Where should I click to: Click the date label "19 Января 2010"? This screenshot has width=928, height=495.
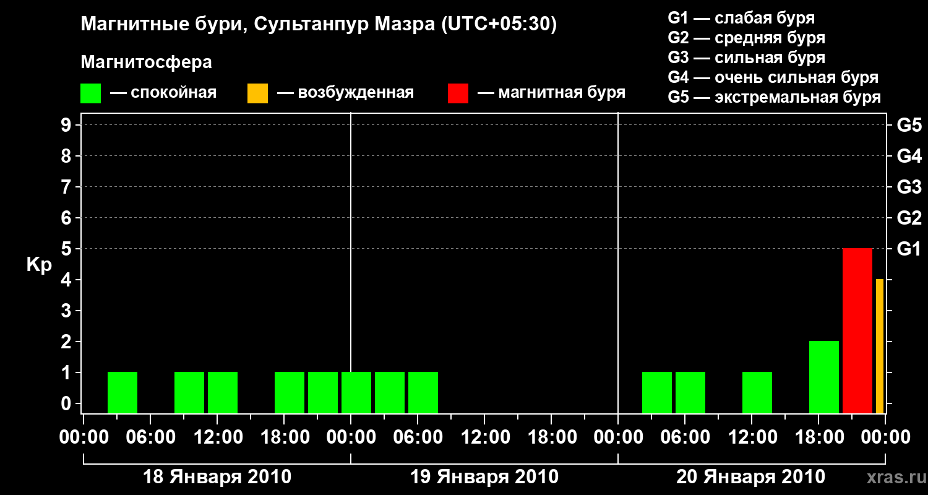point(484,477)
